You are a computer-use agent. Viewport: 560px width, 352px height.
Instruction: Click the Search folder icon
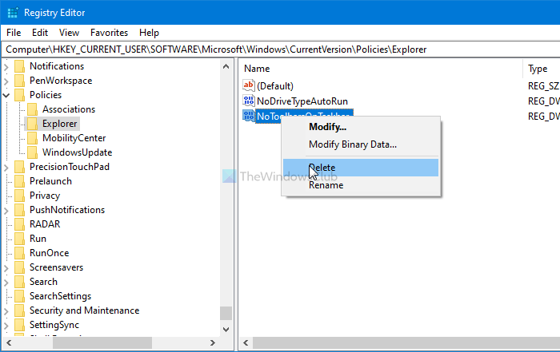(20, 282)
